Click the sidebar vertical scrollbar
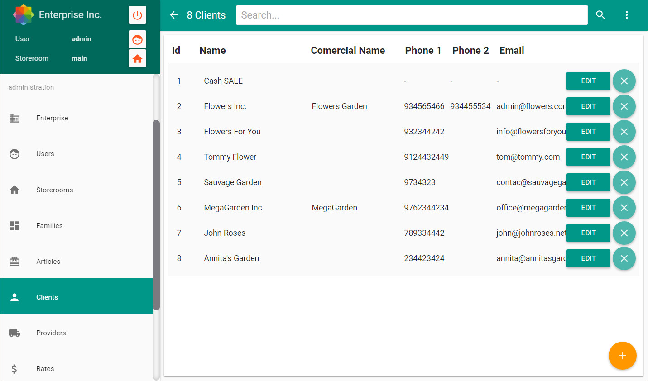 tap(156, 215)
